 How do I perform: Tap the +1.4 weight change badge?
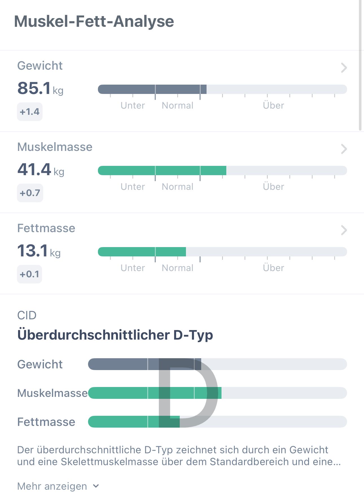[30, 112]
